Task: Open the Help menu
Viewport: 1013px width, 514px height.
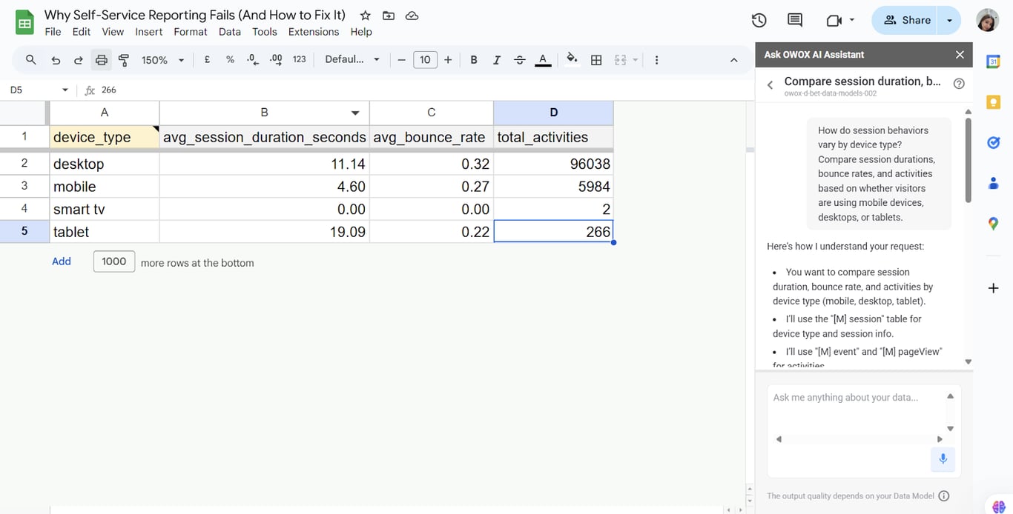Action: [x=361, y=32]
